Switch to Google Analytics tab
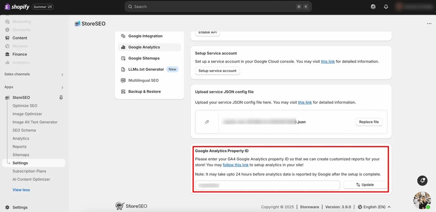436x212 pixels. [149, 47]
